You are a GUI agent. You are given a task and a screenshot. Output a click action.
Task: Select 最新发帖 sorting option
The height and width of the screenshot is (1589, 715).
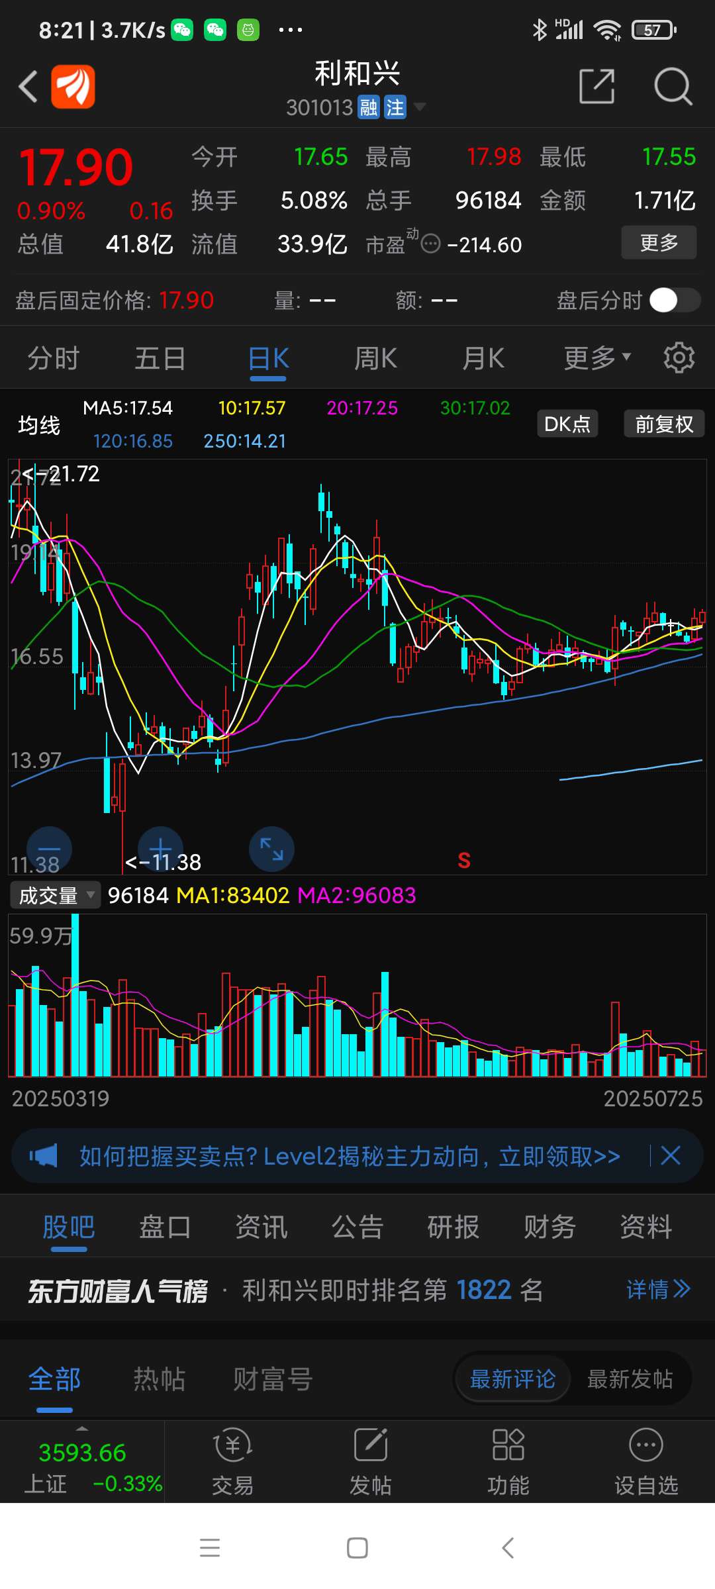pos(630,1379)
